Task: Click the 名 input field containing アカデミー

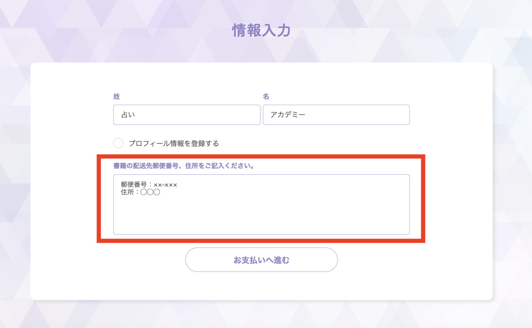Action: click(x=336, y=115)
